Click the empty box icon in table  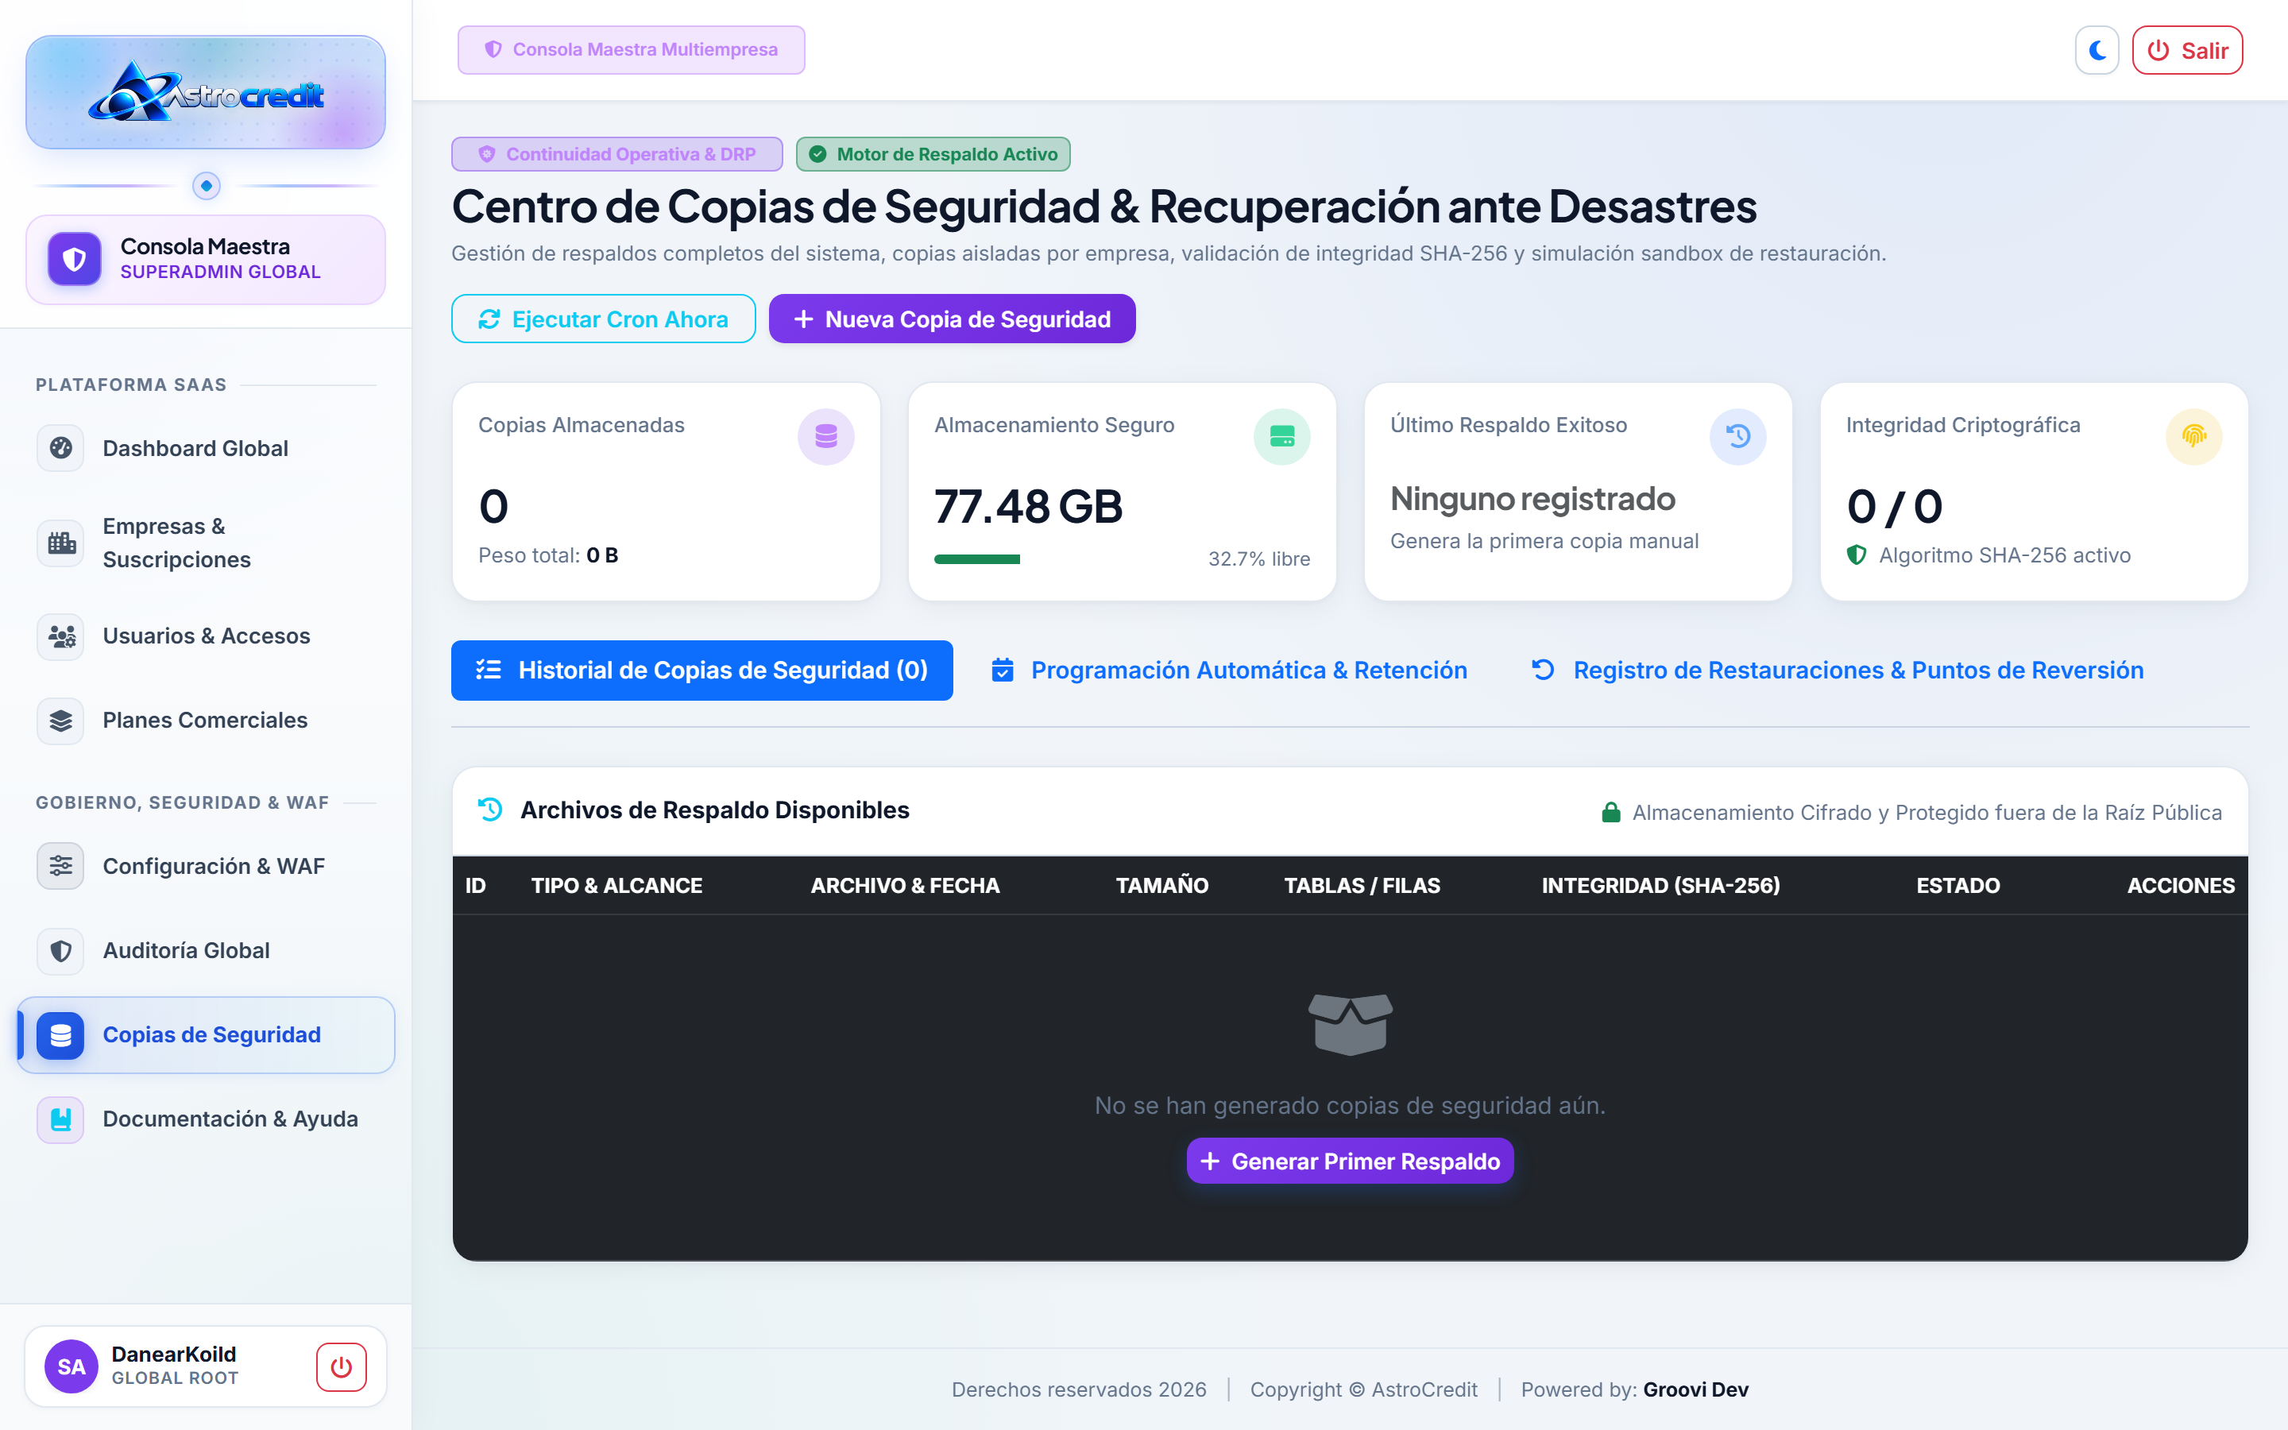pos(1350,1024)
